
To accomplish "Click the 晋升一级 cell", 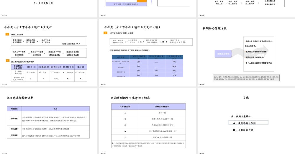I will click(x=162, y=113).
